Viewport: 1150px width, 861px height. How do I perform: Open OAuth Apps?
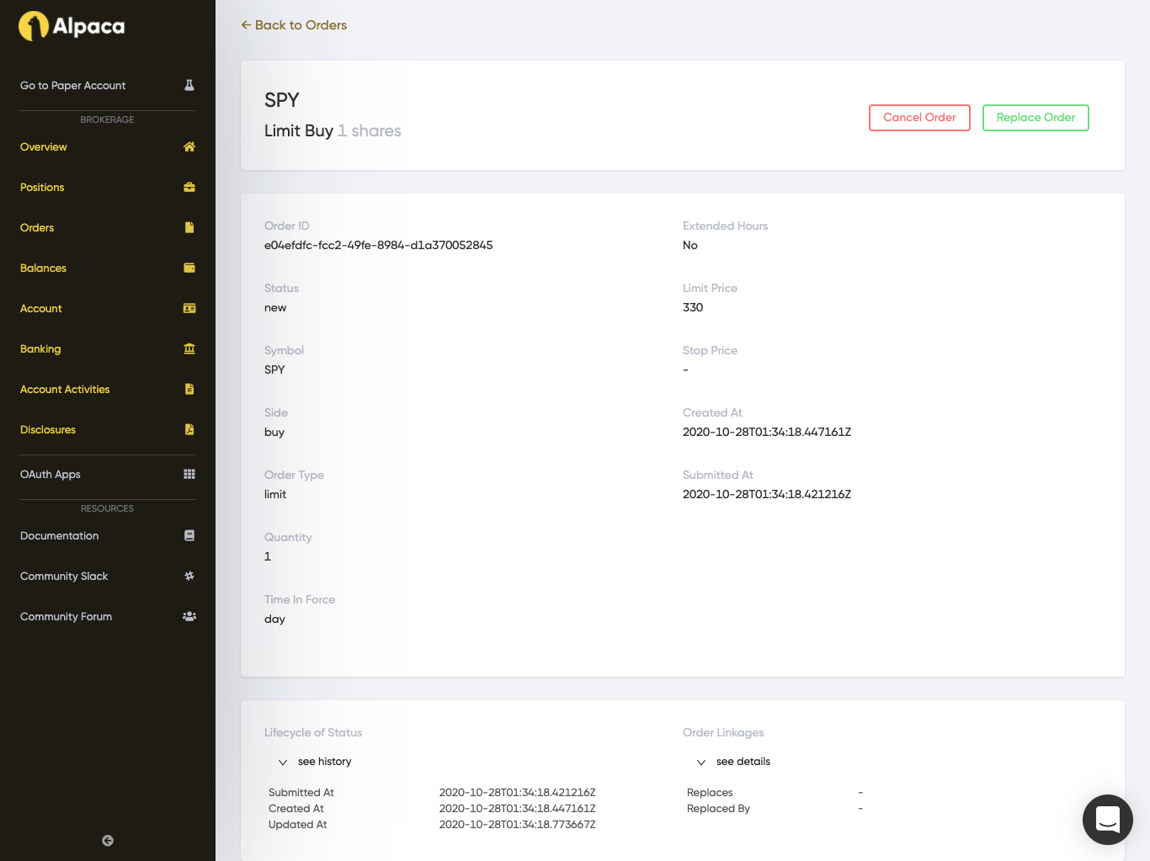pyautogui.click(x=51, y=475)
